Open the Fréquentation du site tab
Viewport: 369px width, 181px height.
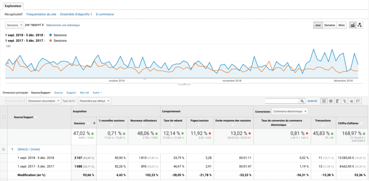41,14
